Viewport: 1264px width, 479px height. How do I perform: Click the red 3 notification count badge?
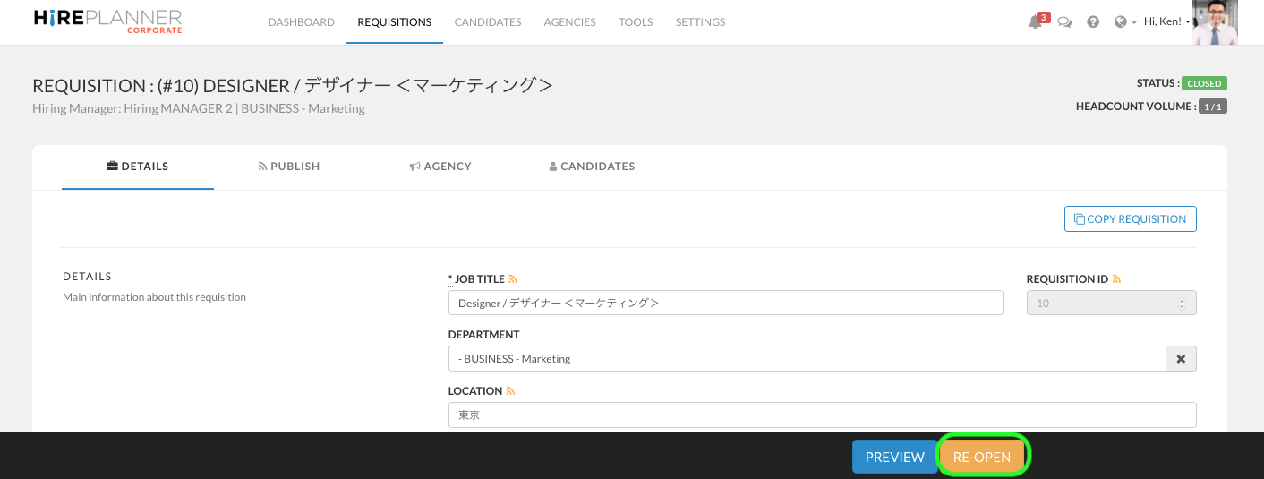pyautogui.click(x=1044, y=17)
